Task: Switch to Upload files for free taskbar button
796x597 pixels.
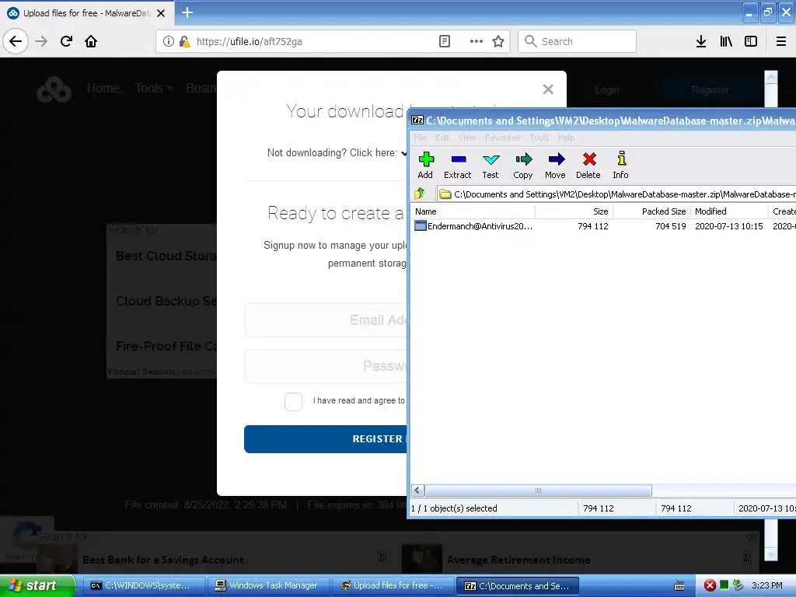Action: pos(393,586)
